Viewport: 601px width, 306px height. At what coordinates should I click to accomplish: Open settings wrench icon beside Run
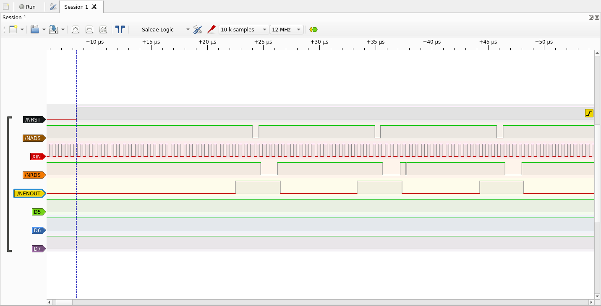click(53, 7)
